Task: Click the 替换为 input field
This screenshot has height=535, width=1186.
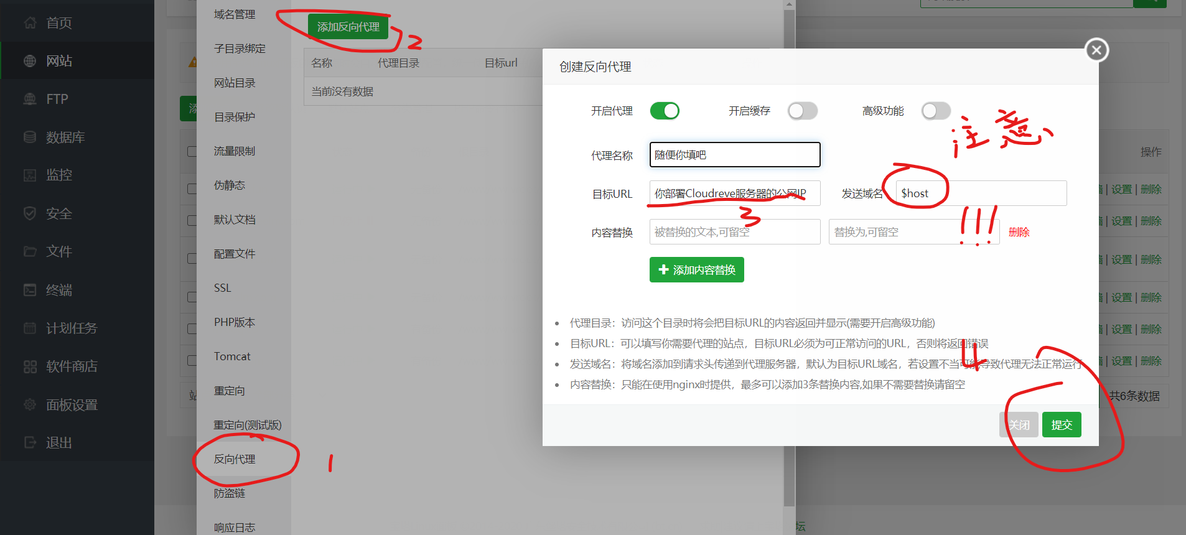Action: pos(914,232)
